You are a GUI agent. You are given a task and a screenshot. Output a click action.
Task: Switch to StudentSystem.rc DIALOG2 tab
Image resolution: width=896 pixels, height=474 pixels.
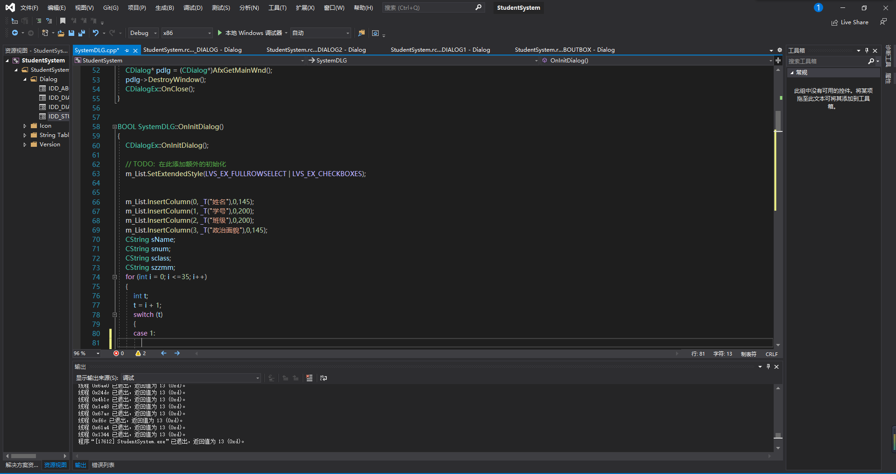point(316,50)
